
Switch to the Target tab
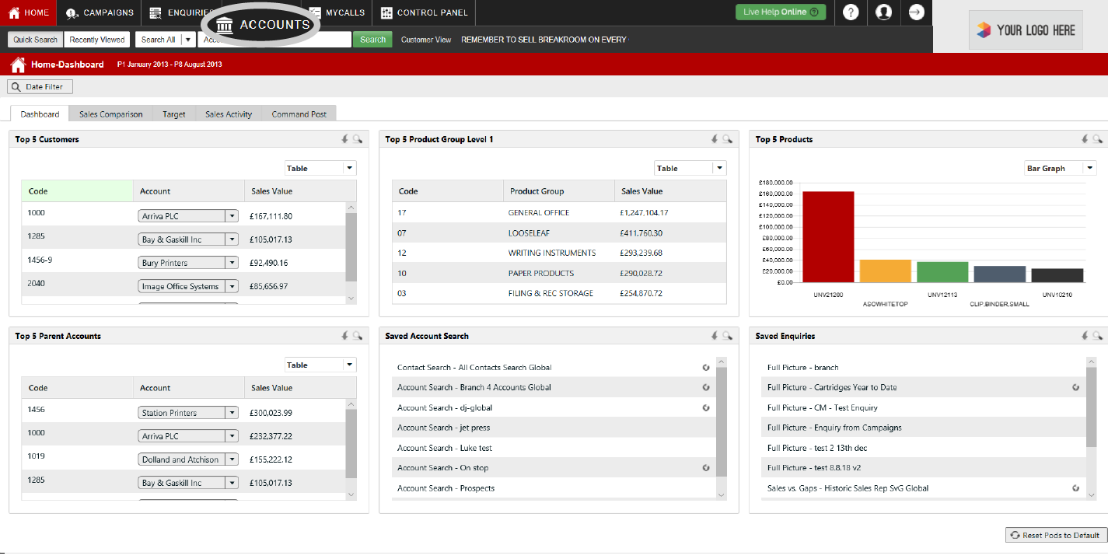[x=173, y=114]
